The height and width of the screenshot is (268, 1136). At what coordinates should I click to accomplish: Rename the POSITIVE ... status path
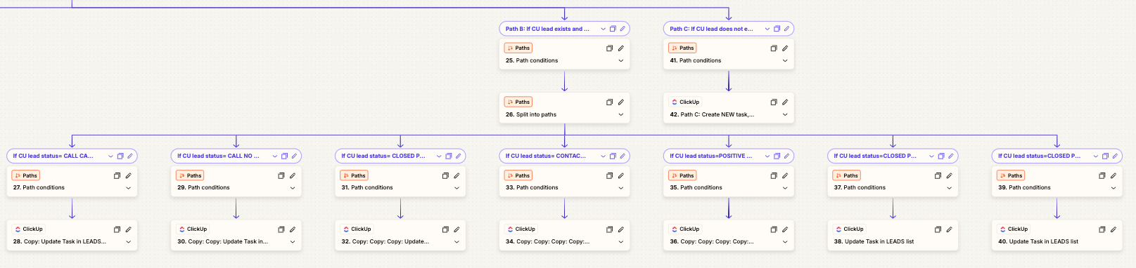pyautogui.click(x=787, y=156)
